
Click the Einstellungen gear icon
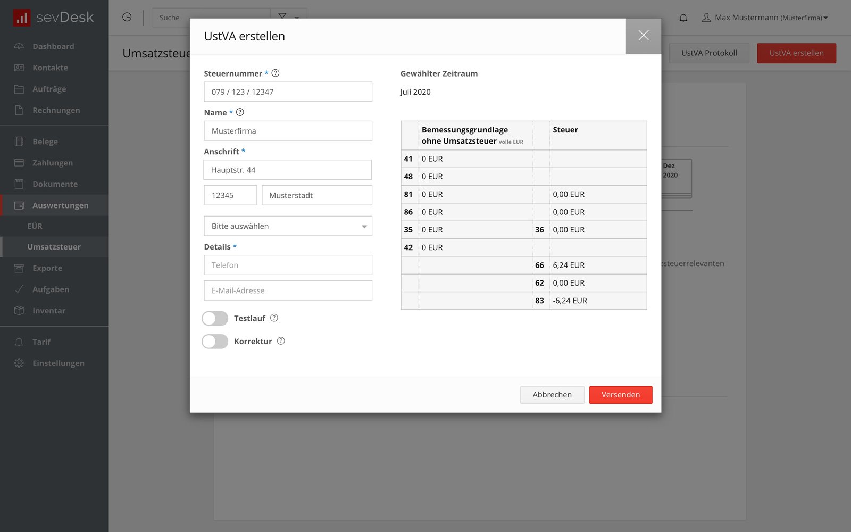pyautogui.click(x=19, y=363)
